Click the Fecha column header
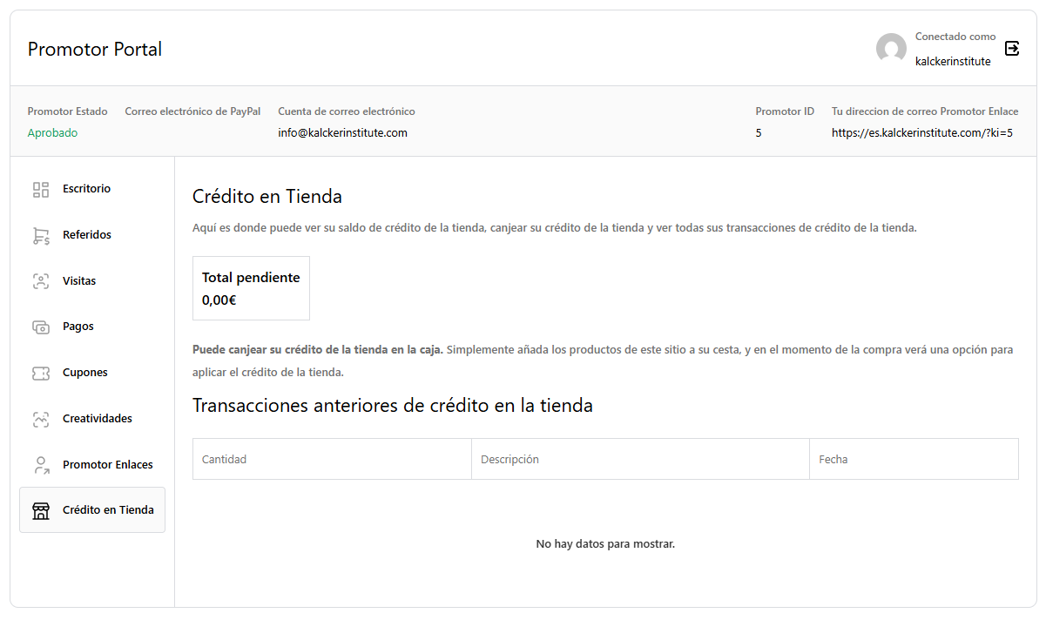The width and height of the screenshot is (1046, 620). pyautogui.click(x=833, y=459)
